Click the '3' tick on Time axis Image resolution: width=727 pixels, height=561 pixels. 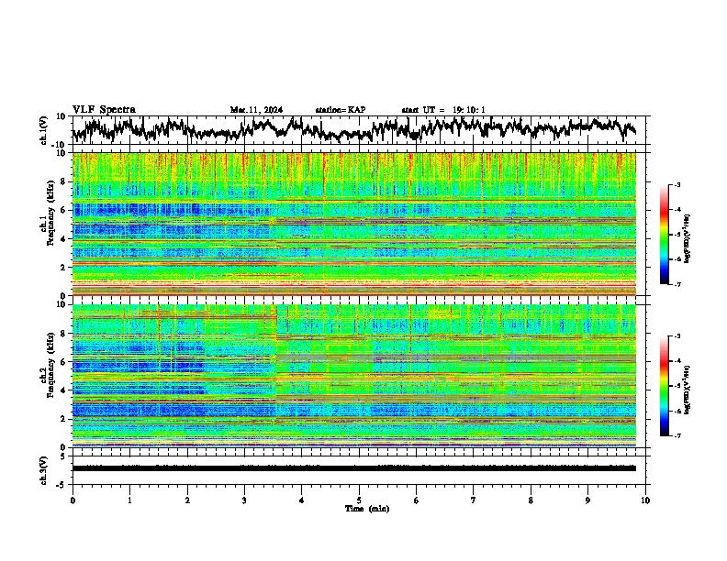click(x=244, y=500)
